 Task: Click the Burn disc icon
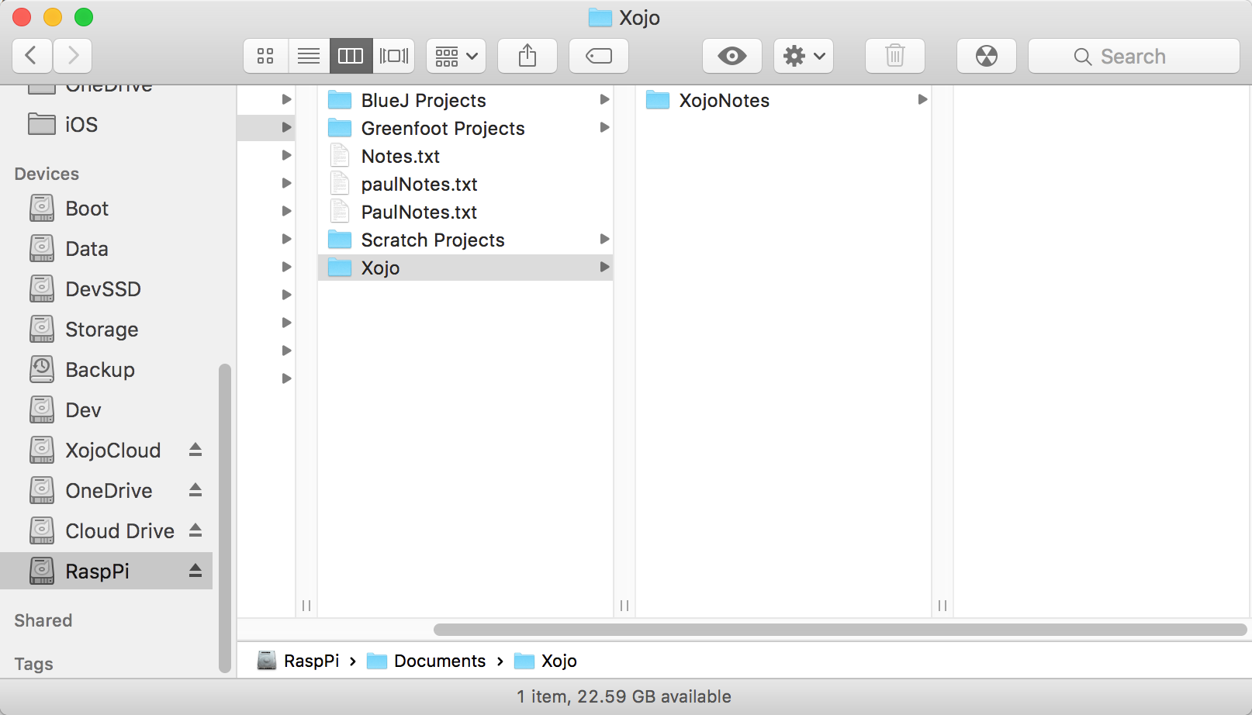(986, 56)
